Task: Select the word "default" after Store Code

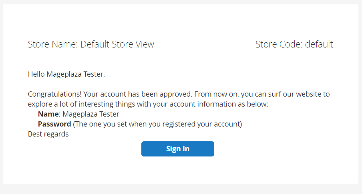Action: pyautogui.click(x=319, y=44)
